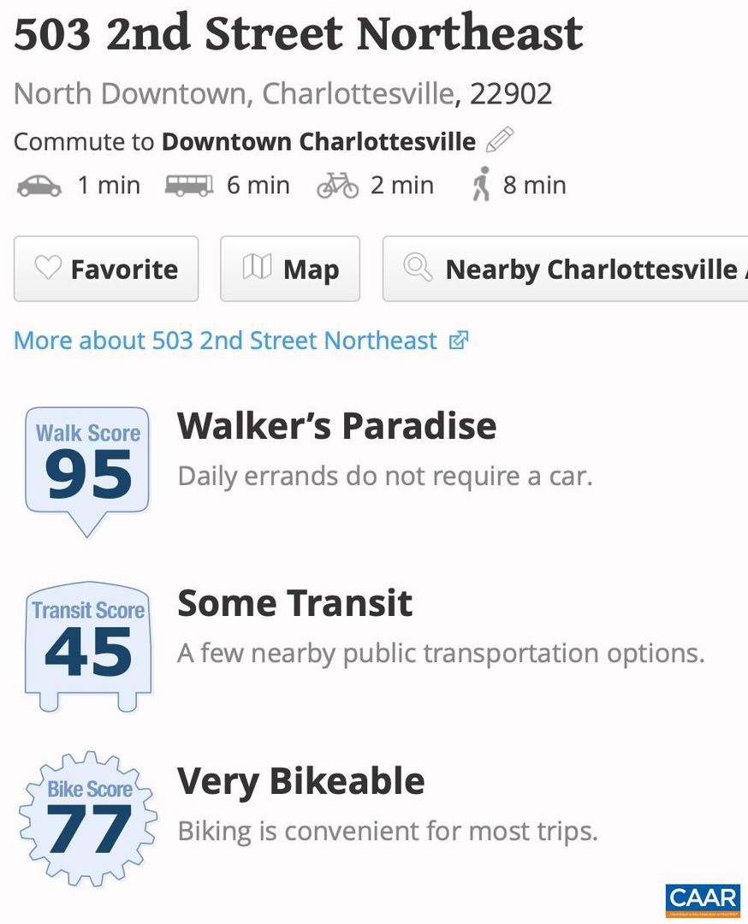Open More about 503 2nd Street Northeast link
Viewport: 748px width, 924px height.
pyautogui.click(x=225, y=341)
